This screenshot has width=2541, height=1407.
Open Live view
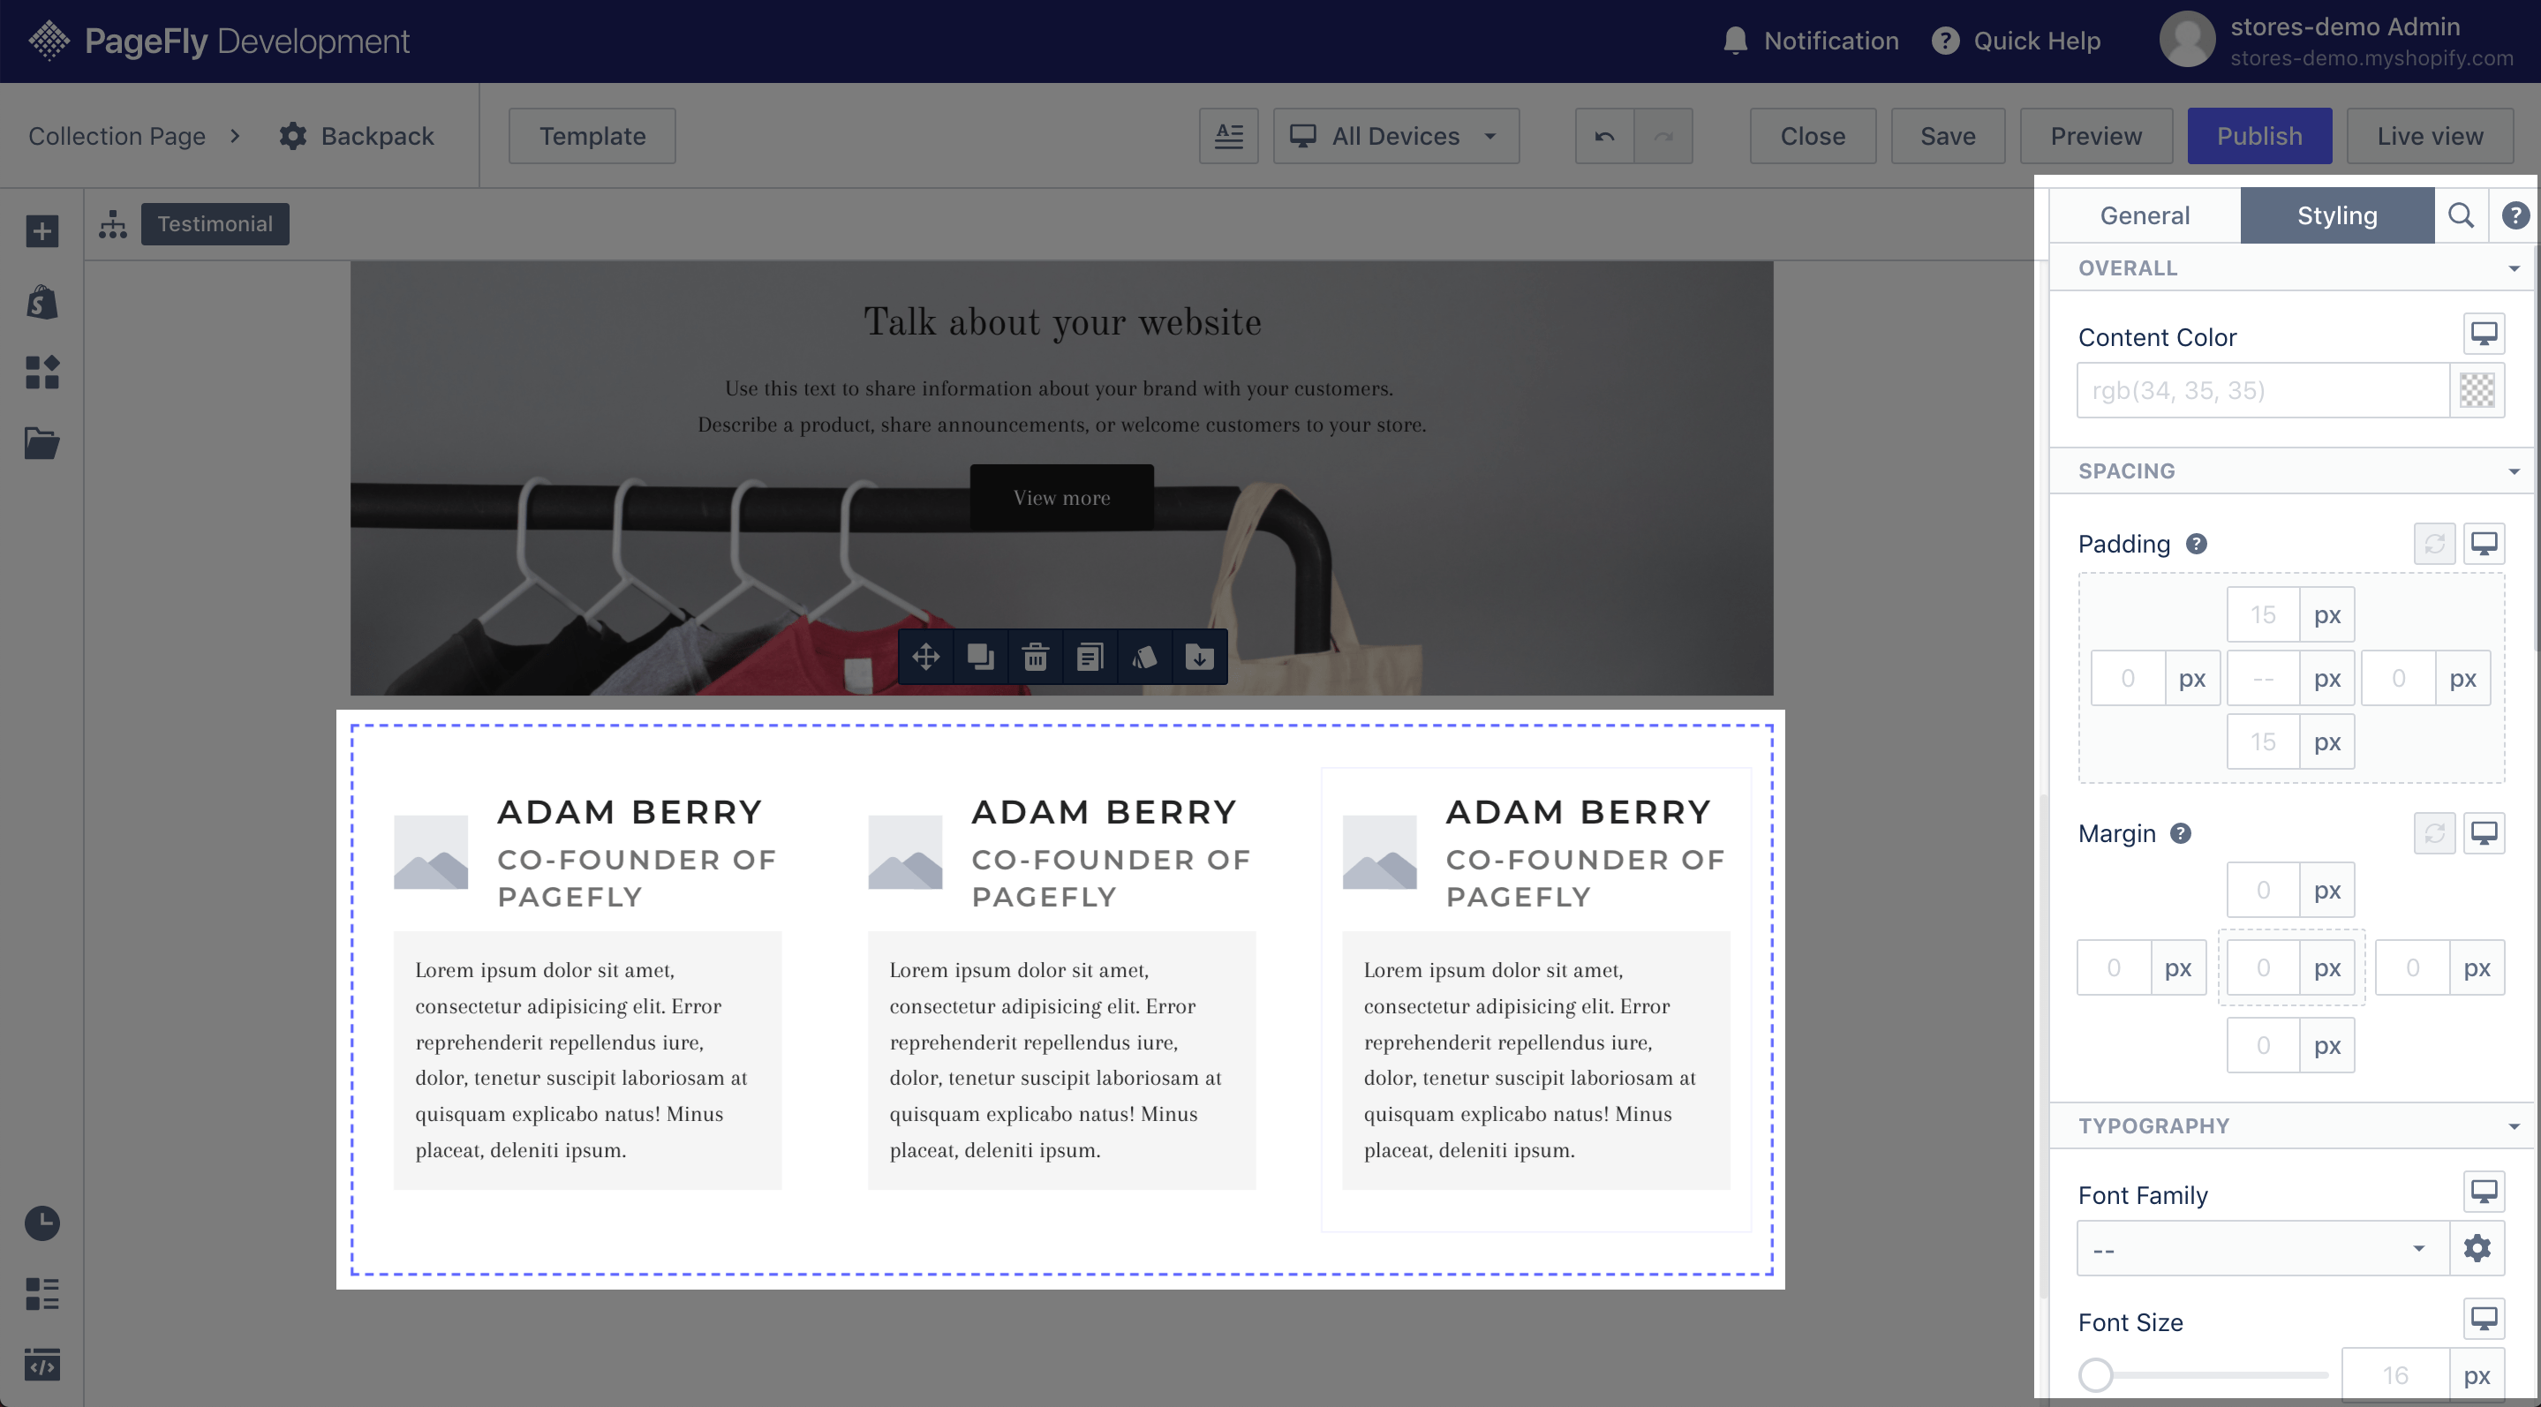coord(2430,136)
